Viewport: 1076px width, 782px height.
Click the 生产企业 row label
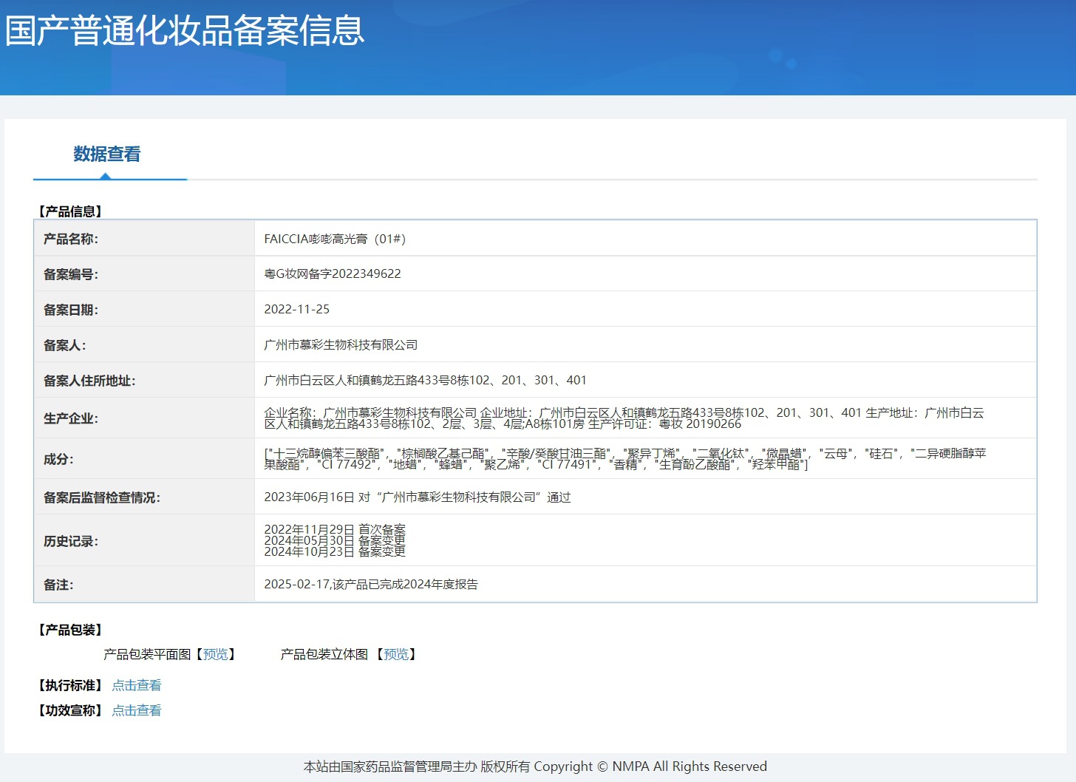pos(71,418)
